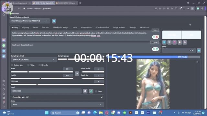The height and width of the screenshot is (116, 207).
Task: Open the OpenPose Editor tab
Action: 102,27
